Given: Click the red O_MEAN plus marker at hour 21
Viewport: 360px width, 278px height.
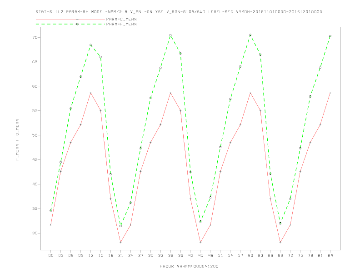Looking at the screenshot, I should tap(120, 242).
